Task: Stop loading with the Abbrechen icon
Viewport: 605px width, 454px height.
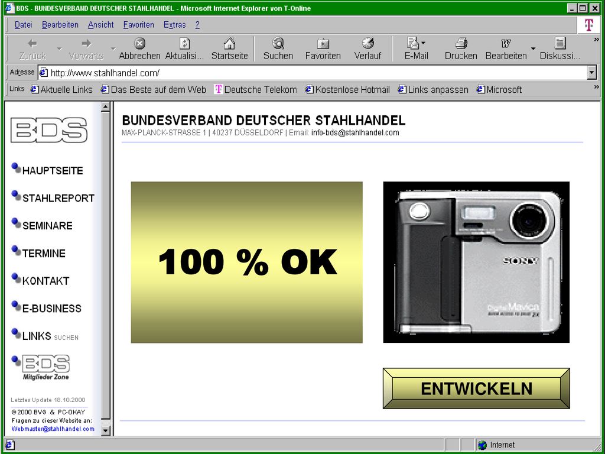Action: pyautogui.click(x=139, y=43)
